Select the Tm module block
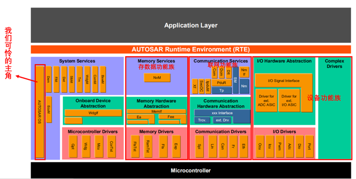This screenshot has height=179, width=356. tap(79, 79)
